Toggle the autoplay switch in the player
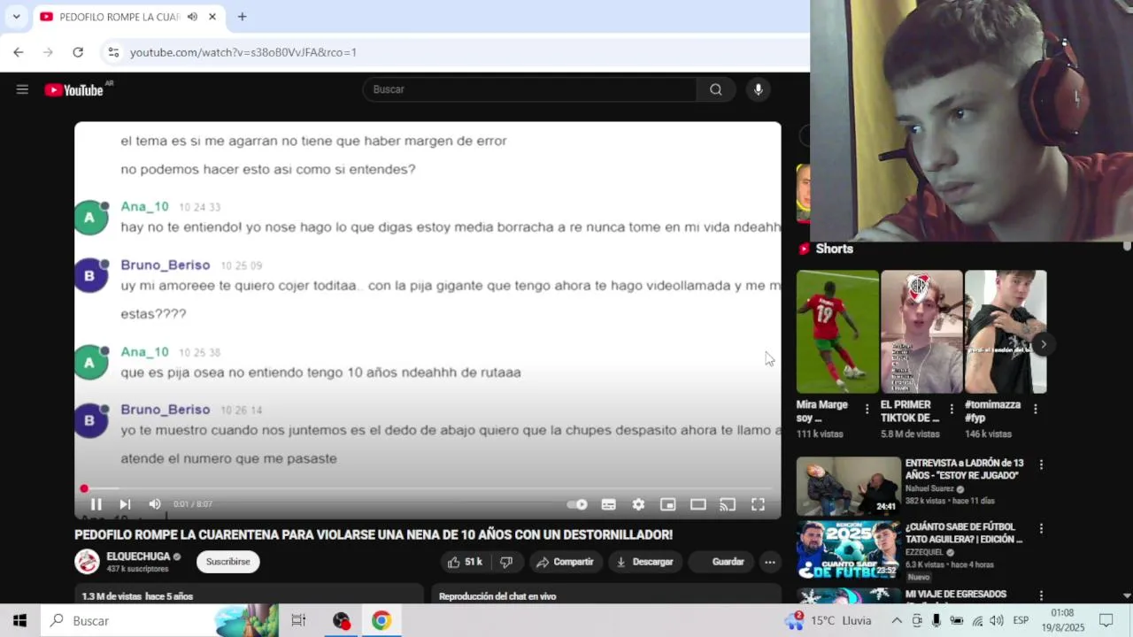Image resolution: width=1133 pixels, height=637 pixels. pyautogui.click(x=577, y=504)
